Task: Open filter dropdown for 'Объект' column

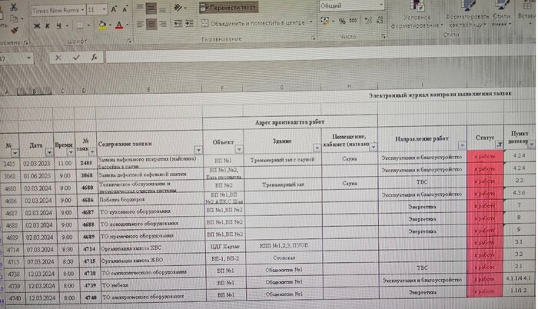Action: (239, 149)
